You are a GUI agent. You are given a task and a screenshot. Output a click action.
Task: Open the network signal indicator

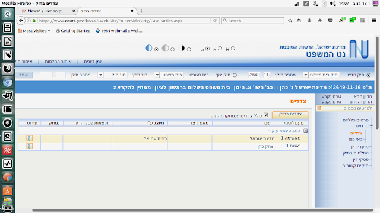(297, 4)
